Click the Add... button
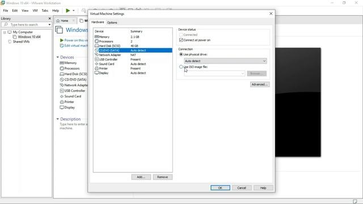Screen dimensions: 363x204 pyautogui.click(x=141, y=177)
